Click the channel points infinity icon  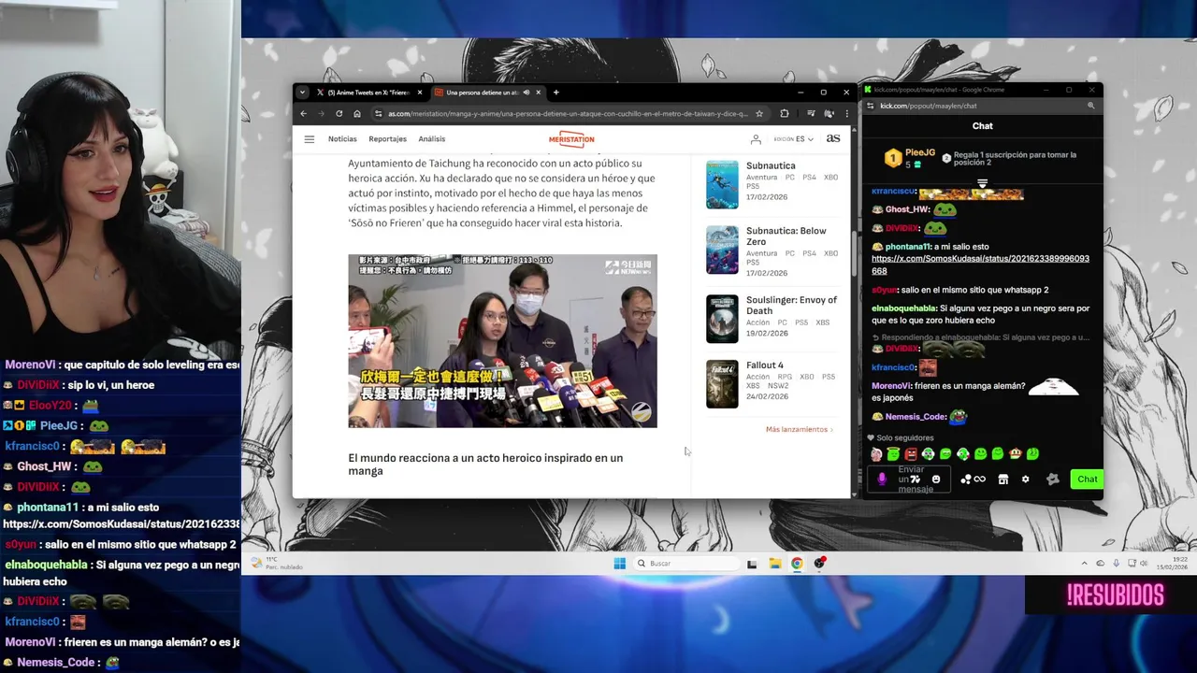979,479
